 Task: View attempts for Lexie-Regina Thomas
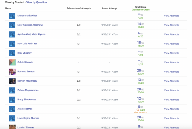click(171, 118)
